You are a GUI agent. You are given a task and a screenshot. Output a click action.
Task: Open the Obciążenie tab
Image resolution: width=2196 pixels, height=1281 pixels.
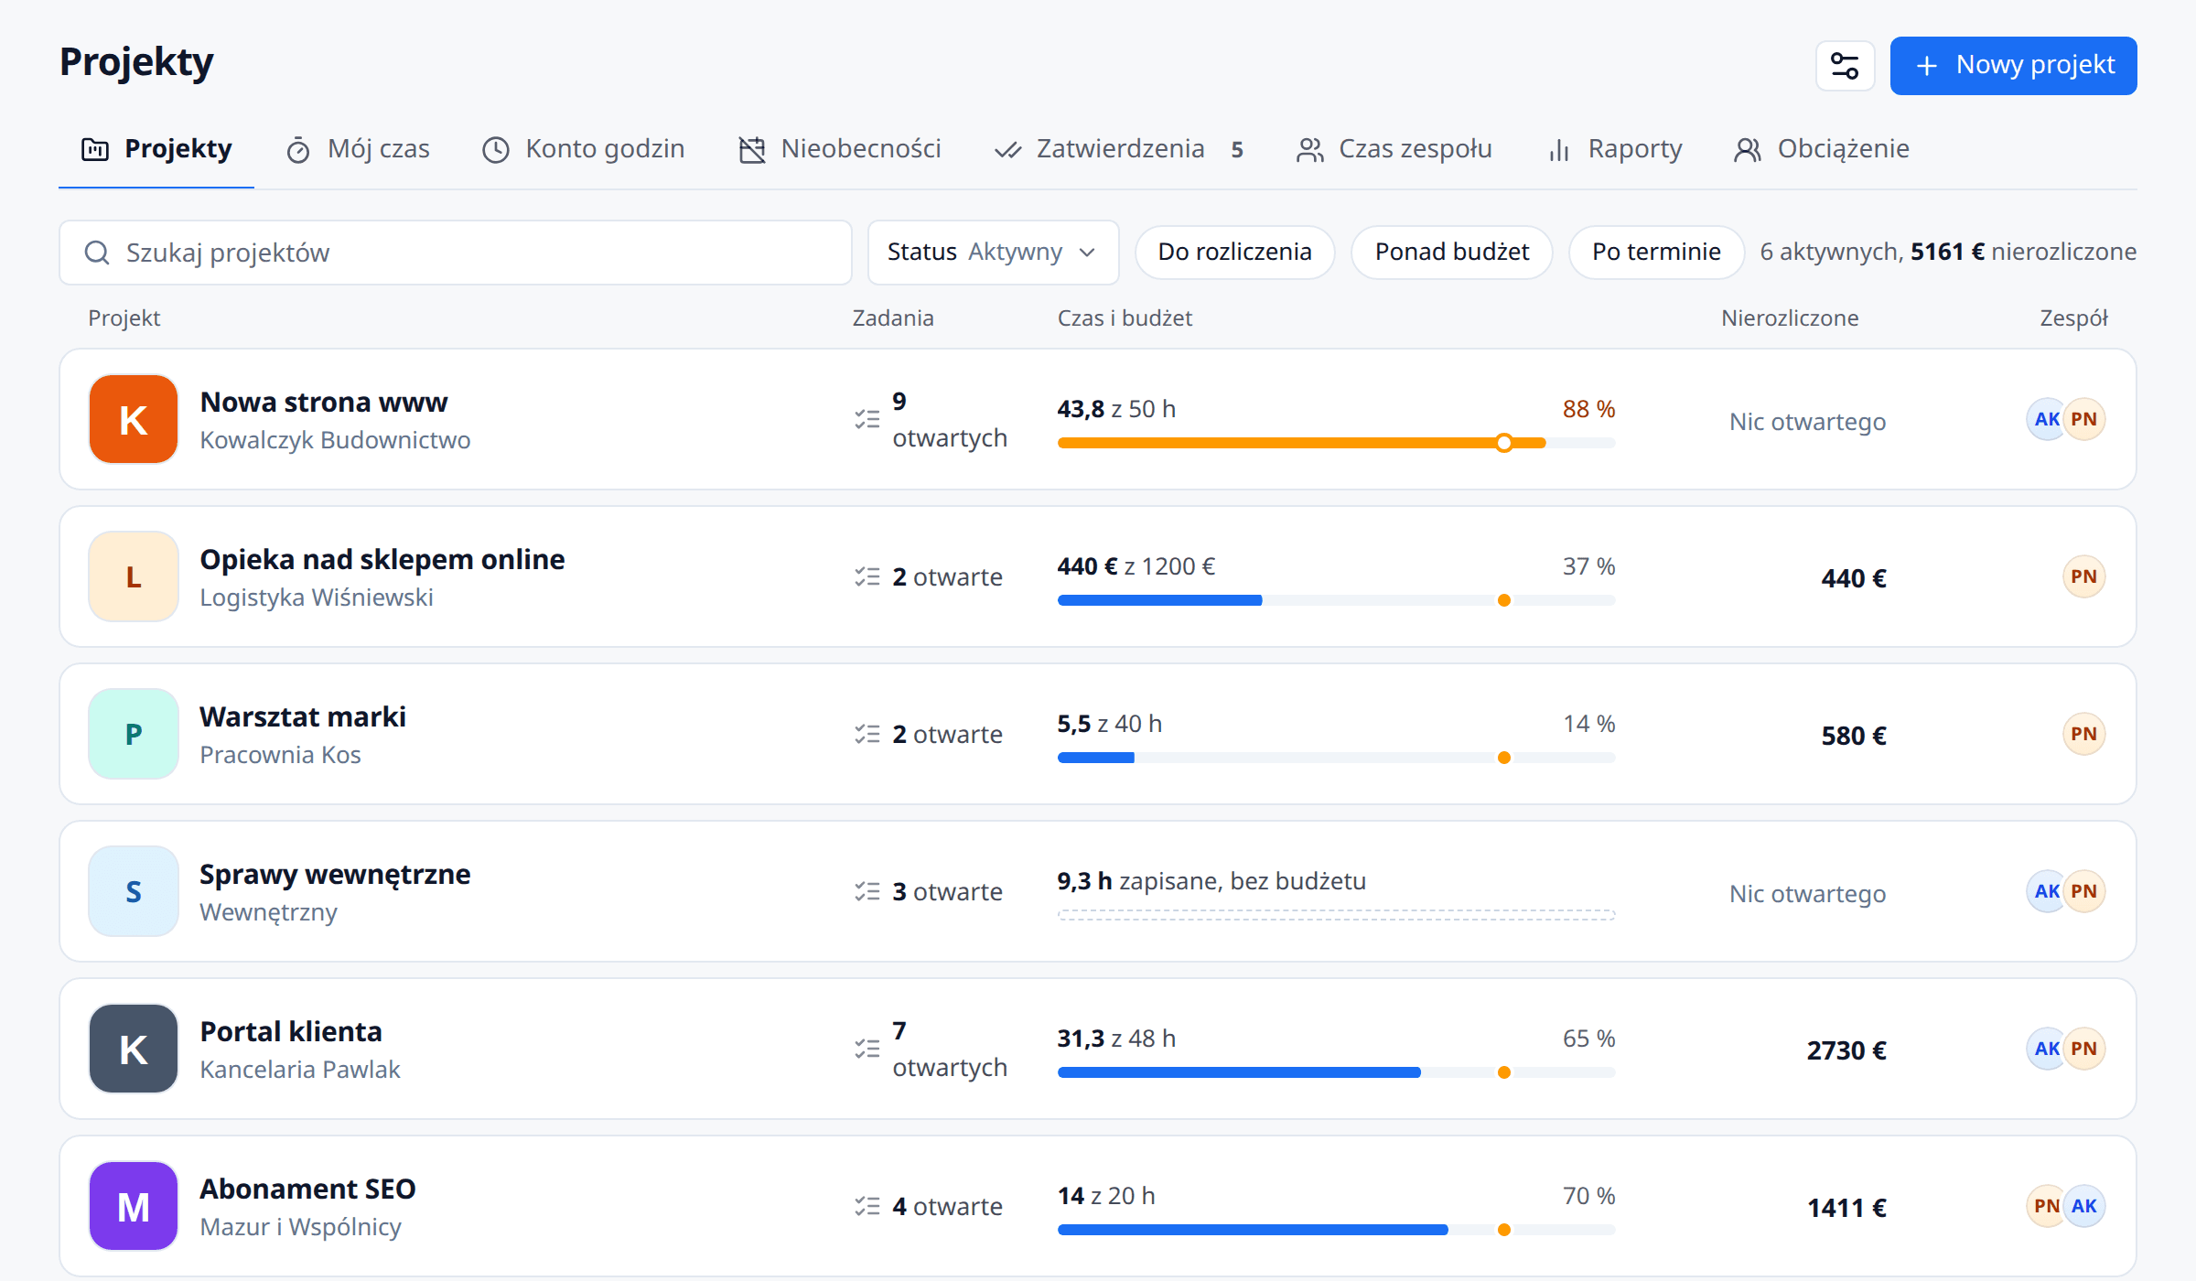coord(1821,149)
